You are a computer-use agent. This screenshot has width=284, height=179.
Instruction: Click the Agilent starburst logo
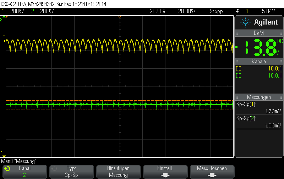coord(245,22)
